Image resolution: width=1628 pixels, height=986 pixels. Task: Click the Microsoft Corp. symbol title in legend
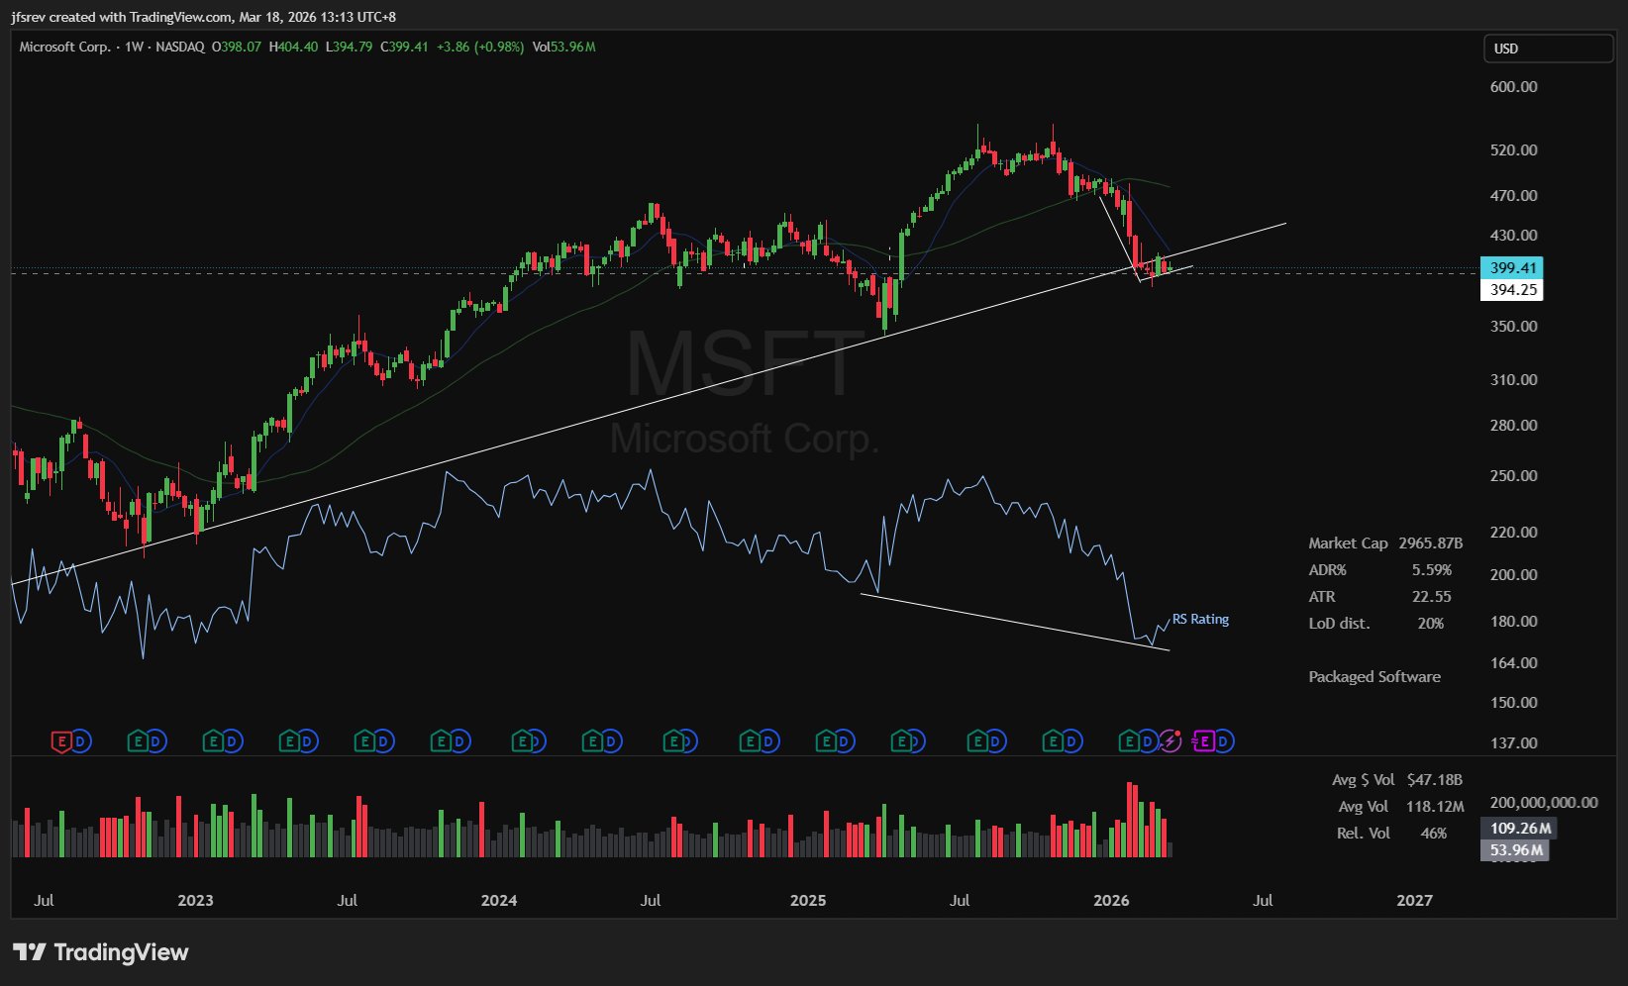click(x=64, y=47)
